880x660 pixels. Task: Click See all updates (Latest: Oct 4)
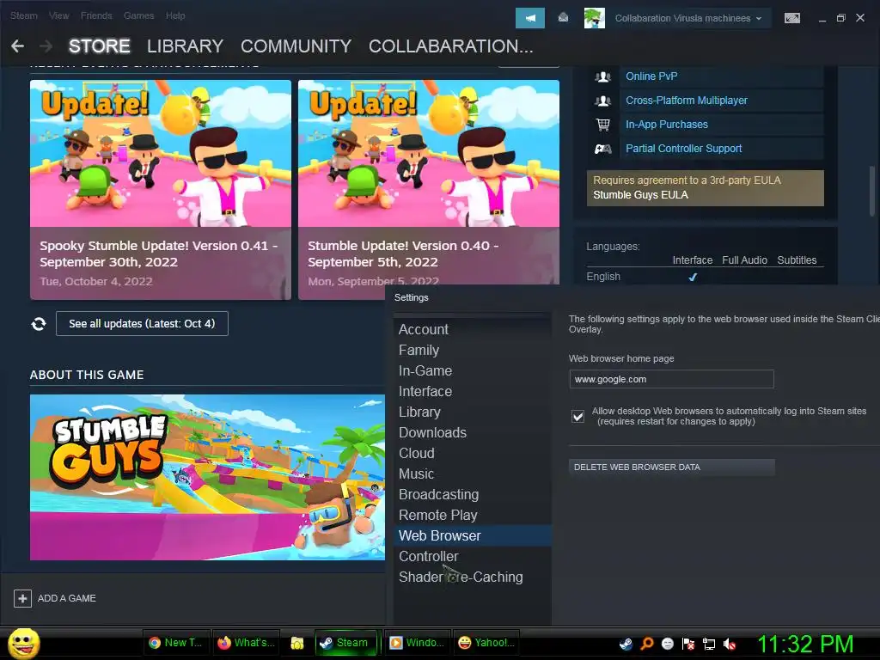(x=142, y=324)
